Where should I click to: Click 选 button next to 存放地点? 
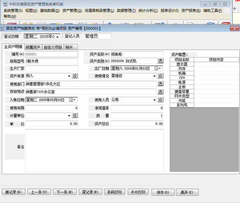pyautogui.click(x=160, y=92)
